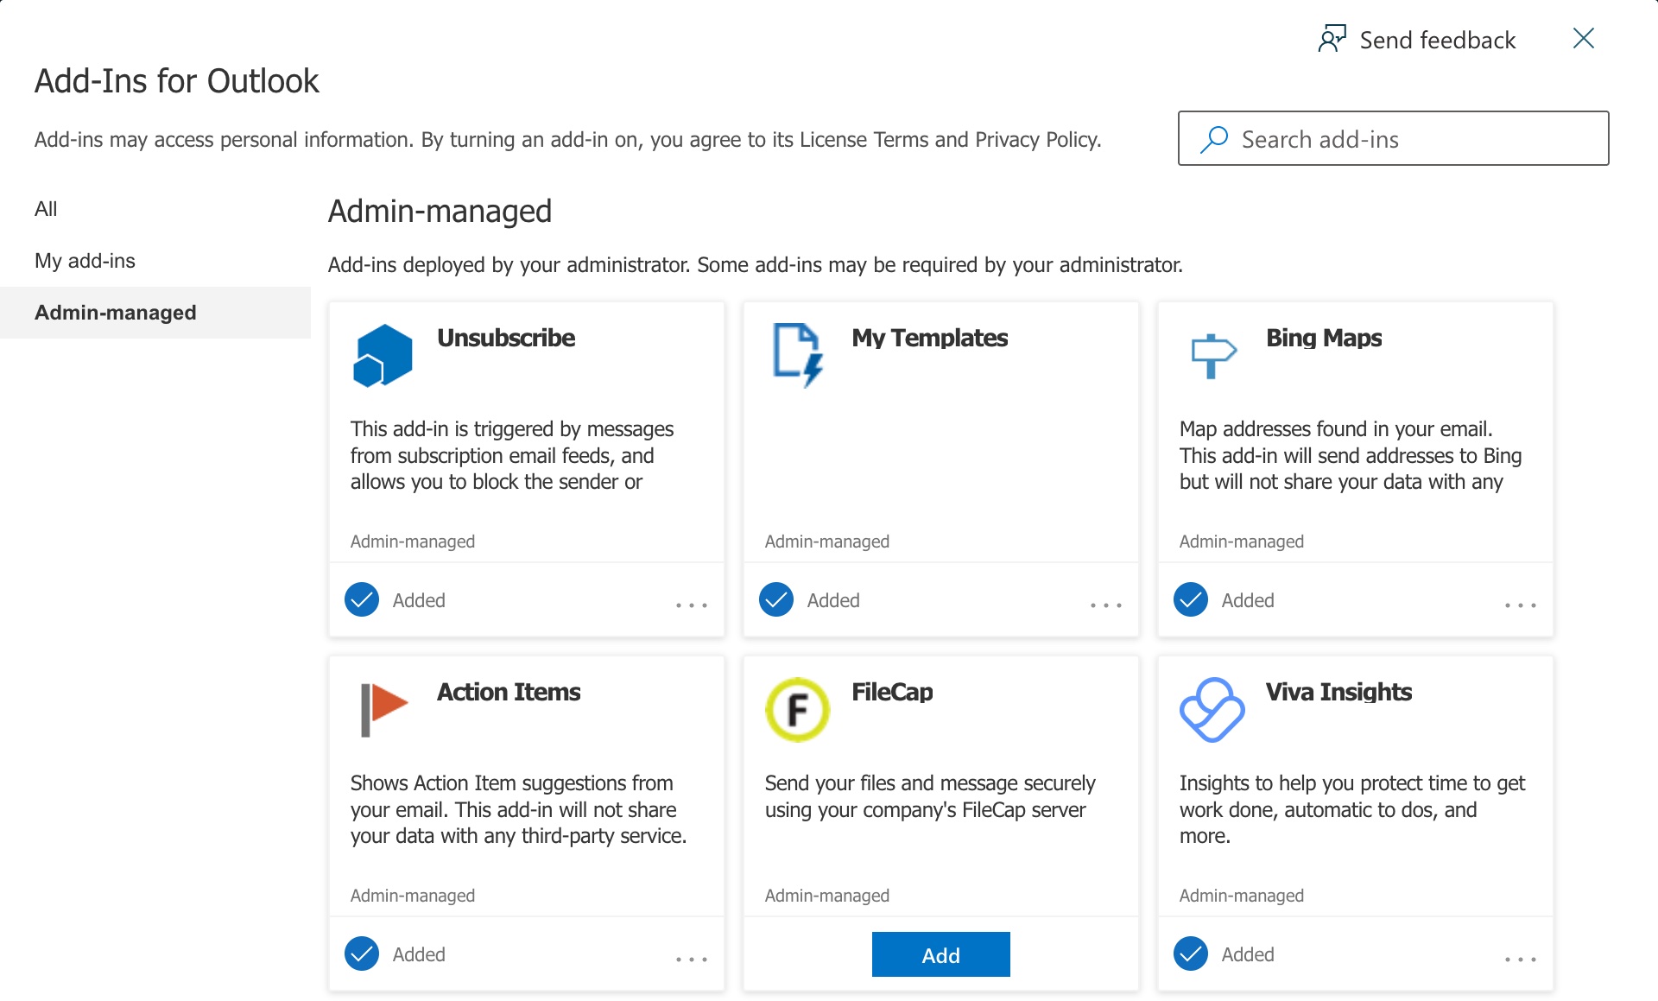Toggle the Added state for Bing Maps
This screenshot has height=1001, width=1658.
coord(1191,599)
